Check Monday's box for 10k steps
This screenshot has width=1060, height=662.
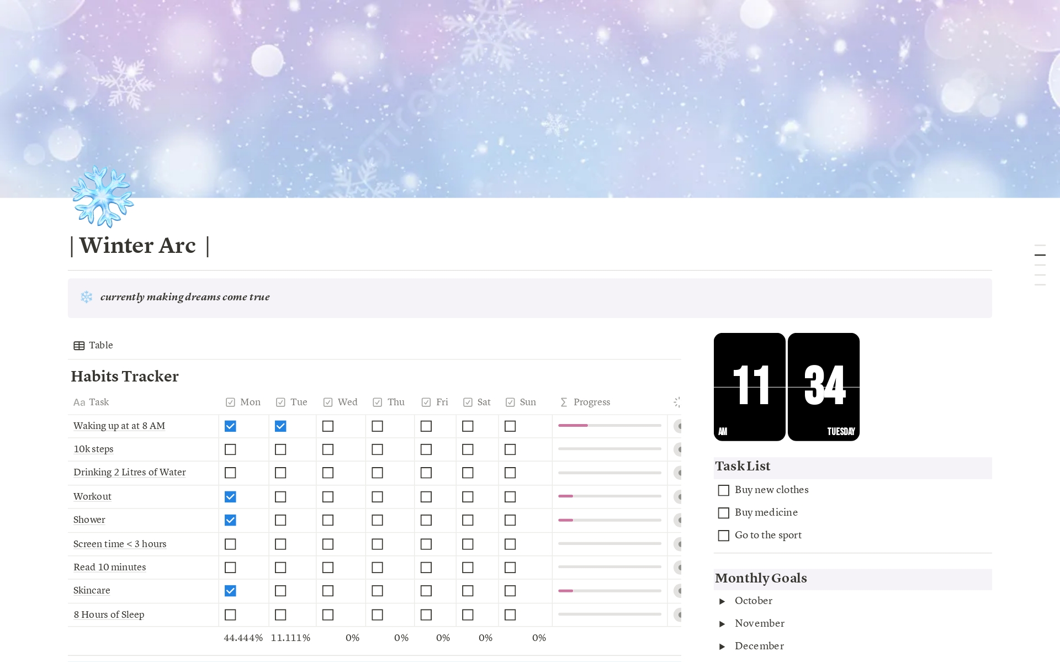[230, 449]
